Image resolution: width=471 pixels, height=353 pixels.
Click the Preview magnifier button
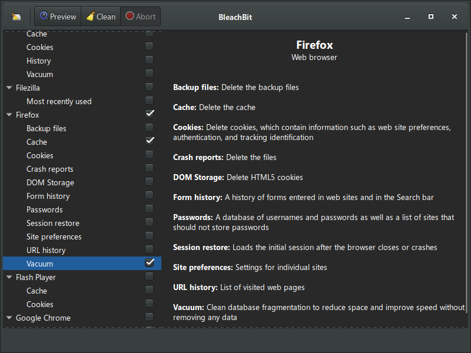tap(58, 16)
